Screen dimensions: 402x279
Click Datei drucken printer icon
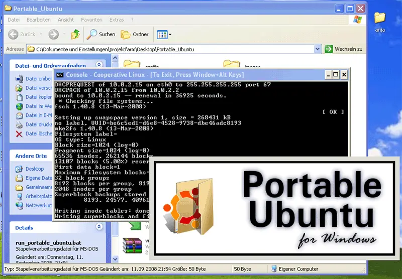click(19, 125)
